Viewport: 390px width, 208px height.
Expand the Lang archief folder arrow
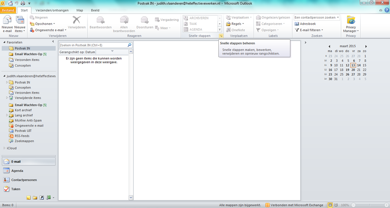(x=7, y=115)
